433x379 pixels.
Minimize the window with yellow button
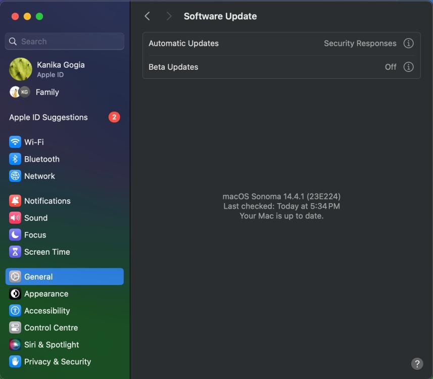coord(27,16)
